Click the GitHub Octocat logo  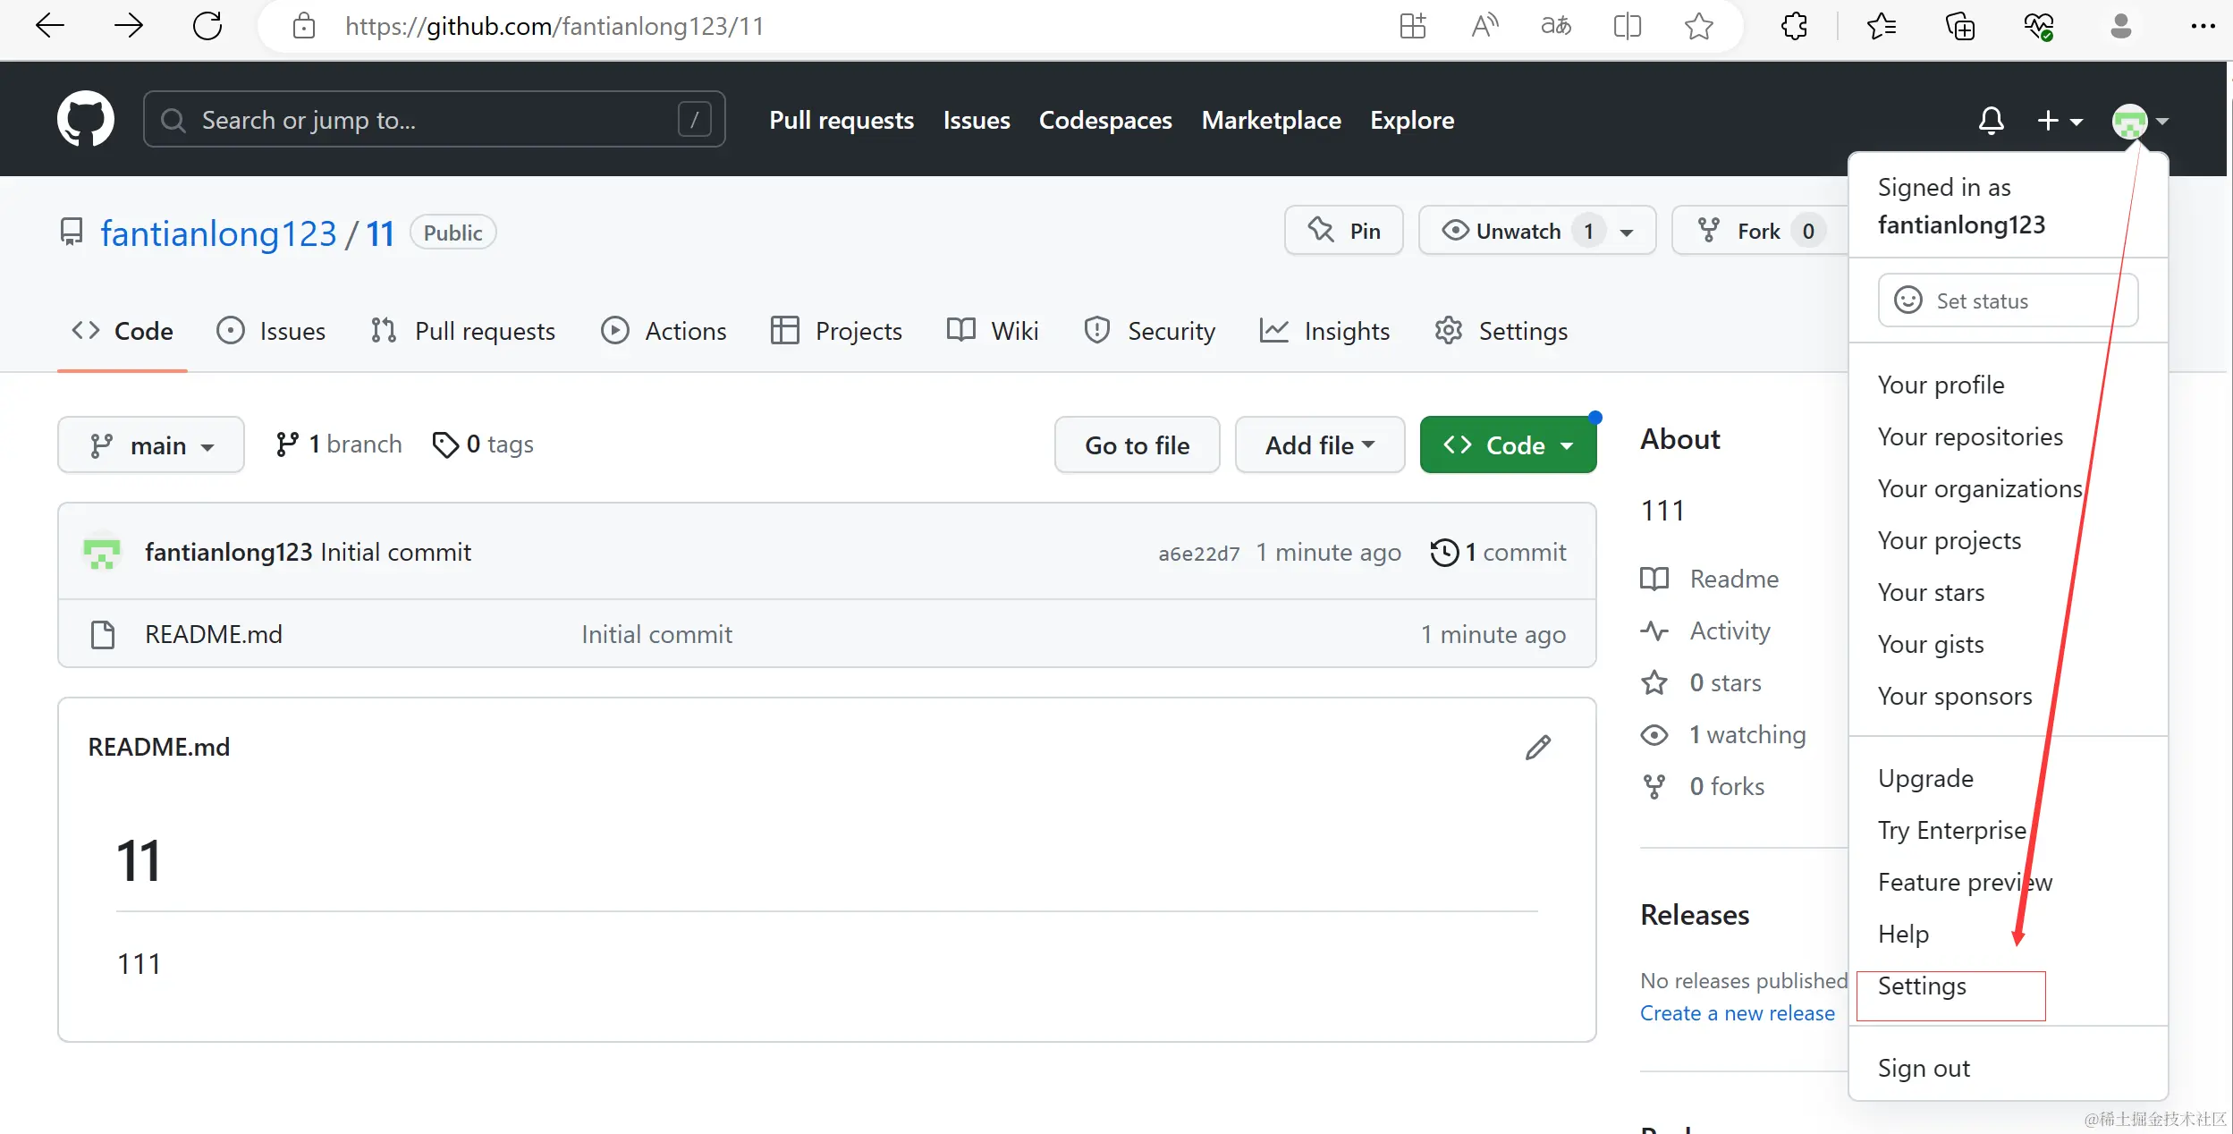click(x=85, y=119)
